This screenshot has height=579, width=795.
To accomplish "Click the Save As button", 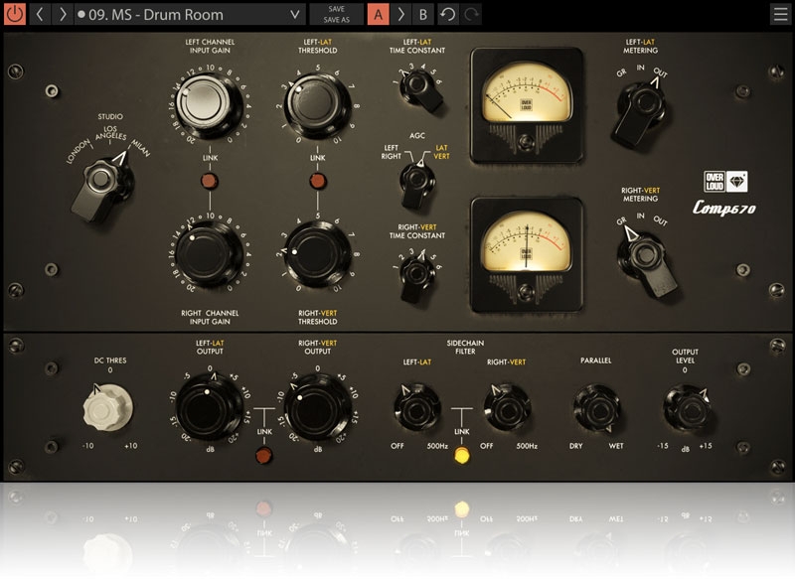I will point(336,21).
